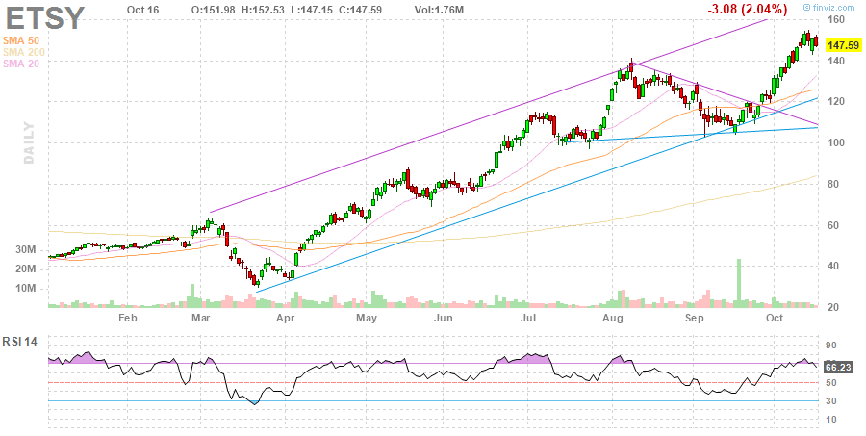Screen dimensions: 866x436
Task: Click the Apr month label
Action: pos(285,319)
